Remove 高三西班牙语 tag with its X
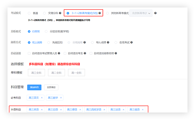The width and height of the screenshot is (195, 120). tap(104, 109)
